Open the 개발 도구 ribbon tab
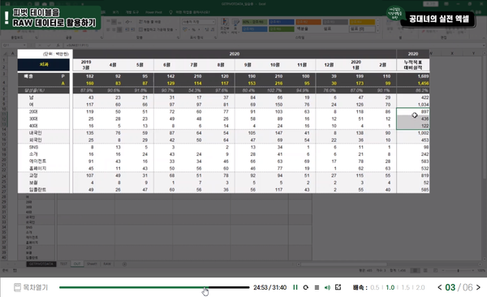 (132, 12)
